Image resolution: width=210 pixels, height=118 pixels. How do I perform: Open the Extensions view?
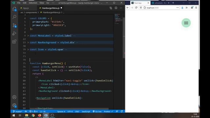point(14,42)
